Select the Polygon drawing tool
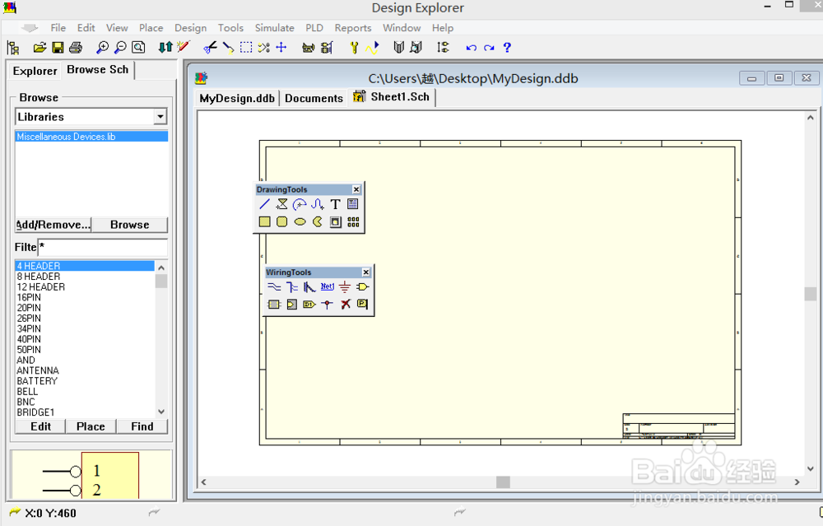823x526 pixels. [281, 204]
